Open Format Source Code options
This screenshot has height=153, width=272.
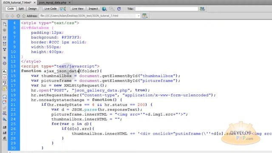pyautogui.click(x=5, y=139)
